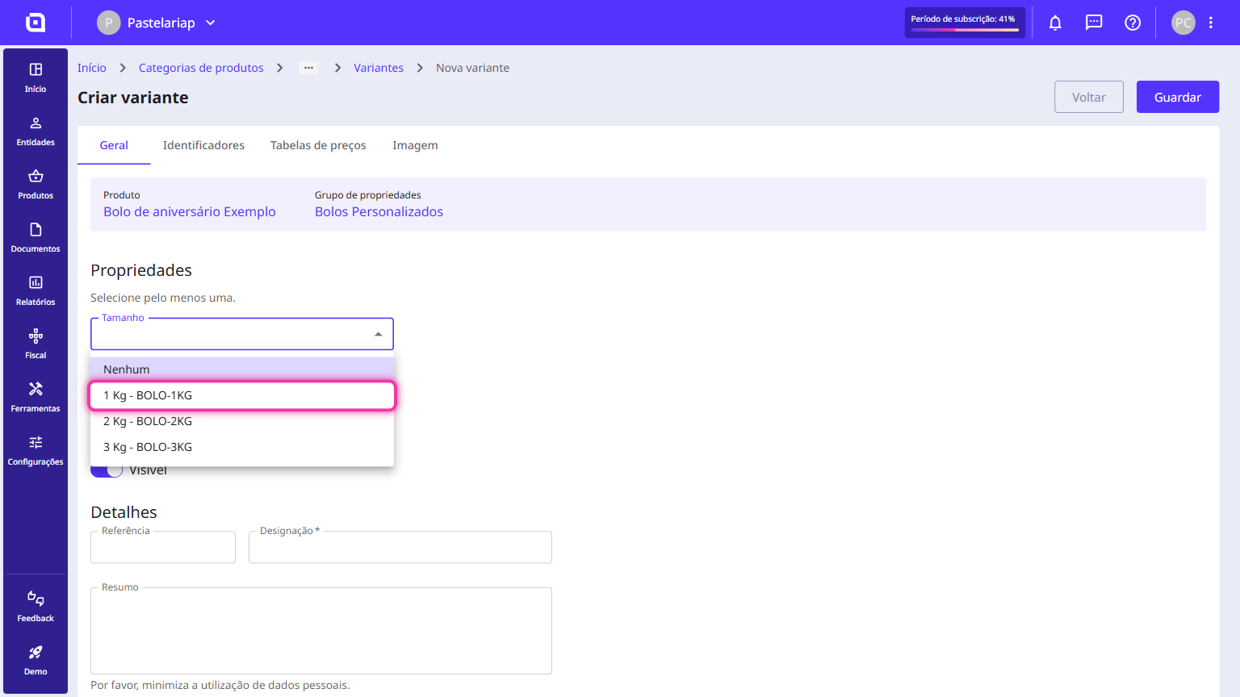Open the Entidades sidebar section

click(36, 131)
